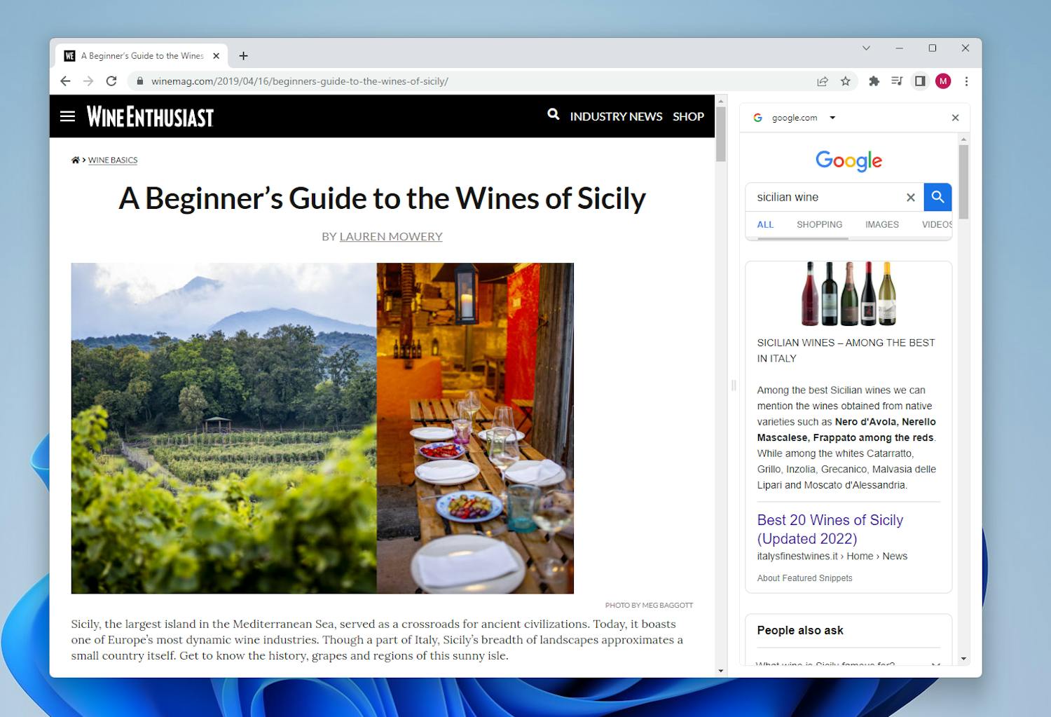Viewport: 1051px width, 717px height.
Task: Bookmark this page with the star icon
Action: pyautogui.click(x=845, y=81)
